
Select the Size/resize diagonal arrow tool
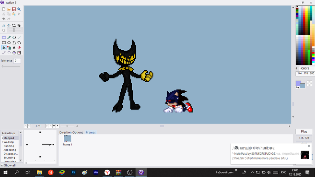(4, 53)
